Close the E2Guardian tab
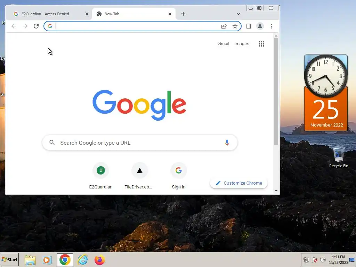The height and width of the screenshot is (267, 356). (x=87, y=14)
